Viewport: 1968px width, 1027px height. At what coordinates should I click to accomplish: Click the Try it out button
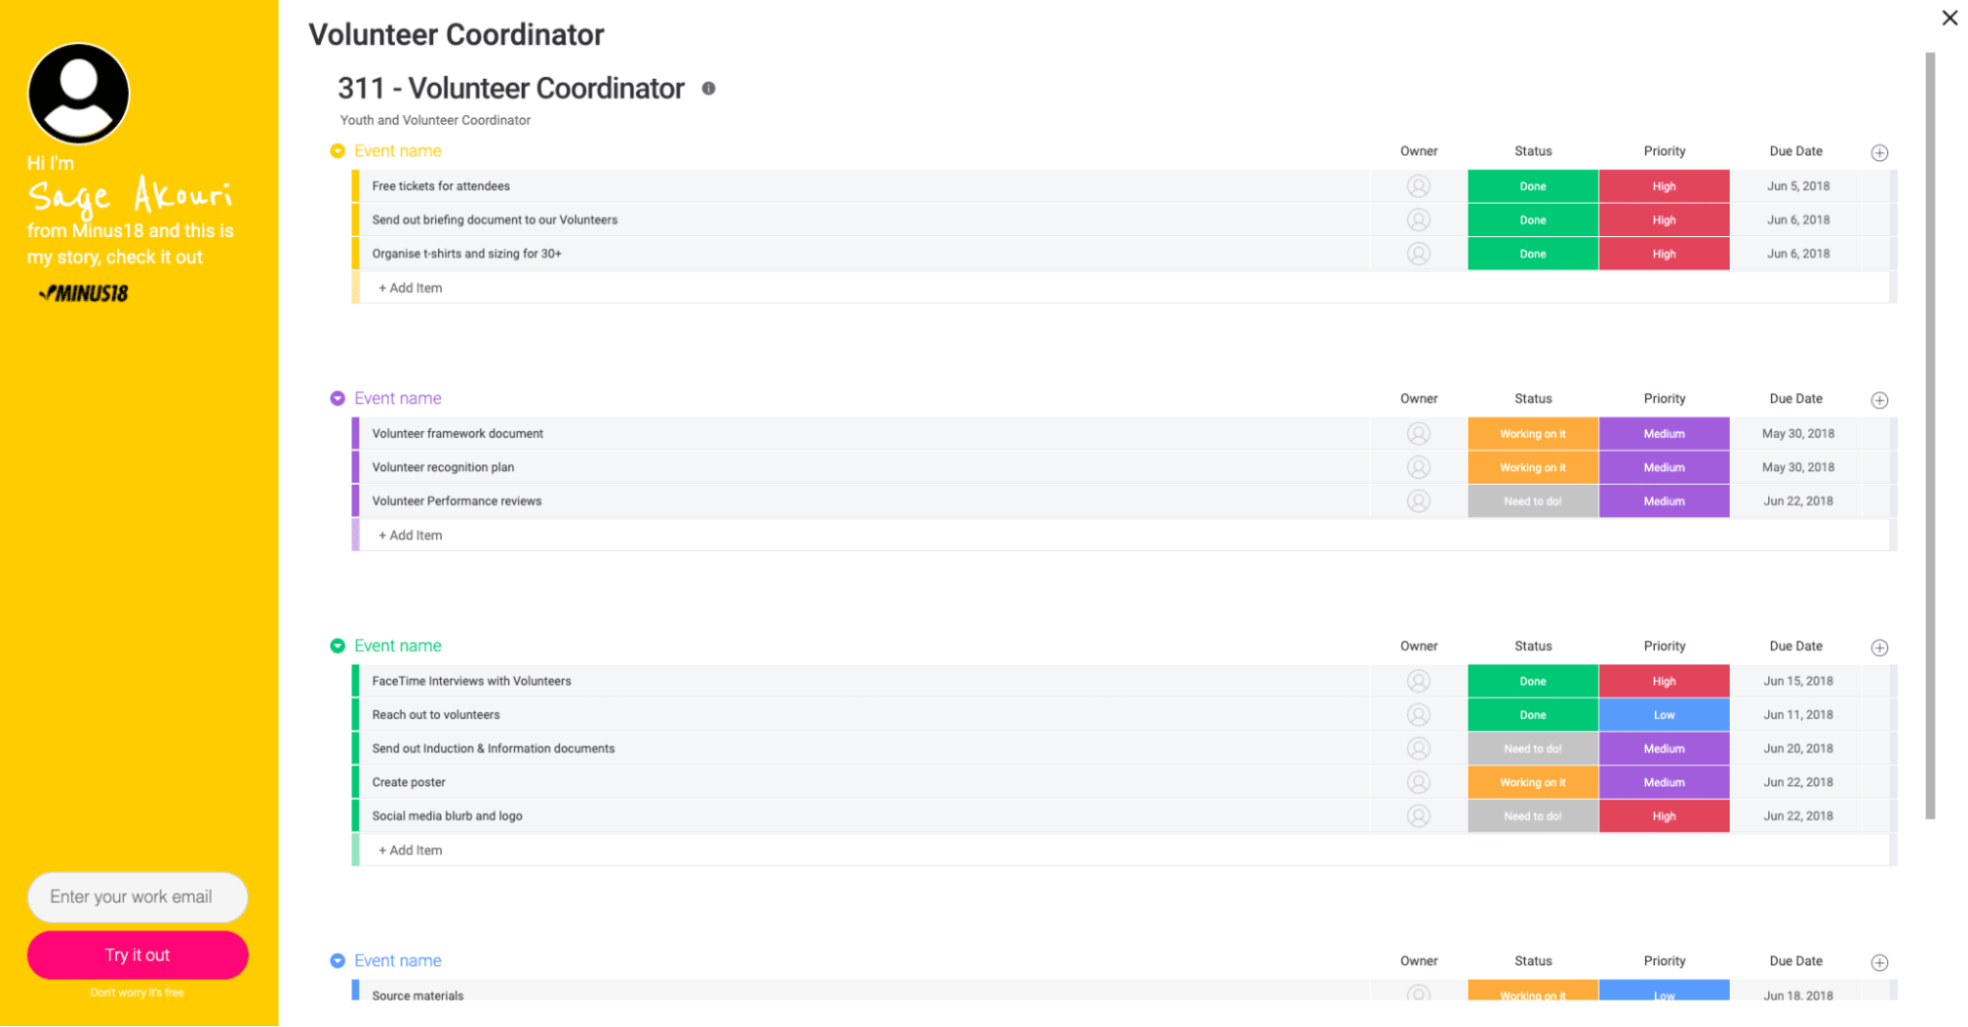tap(137, 954)
